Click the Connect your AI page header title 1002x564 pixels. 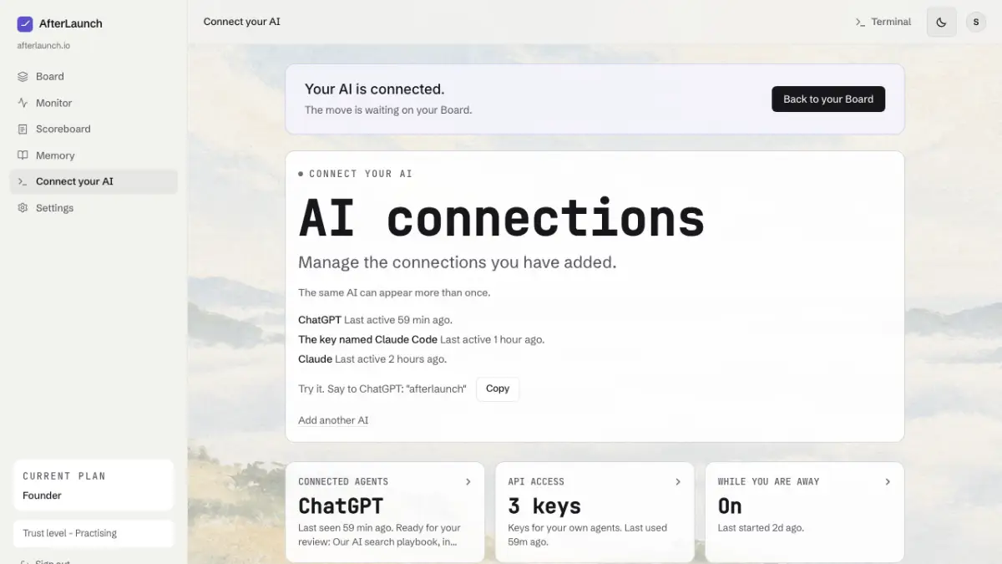[x=242, y=22]
